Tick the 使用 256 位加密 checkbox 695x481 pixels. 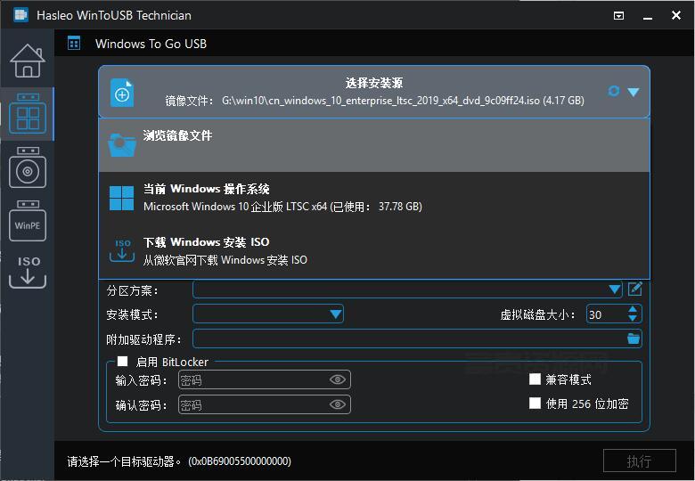[x=535, y=403]
